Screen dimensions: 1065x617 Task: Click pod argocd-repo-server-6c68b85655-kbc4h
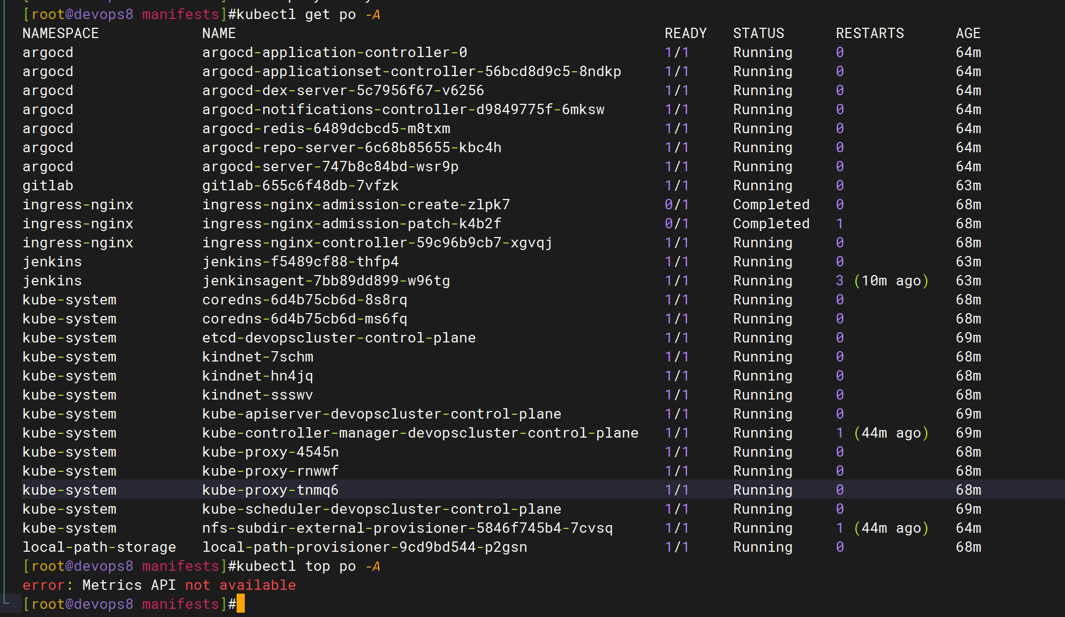click(x=352, y=147)
